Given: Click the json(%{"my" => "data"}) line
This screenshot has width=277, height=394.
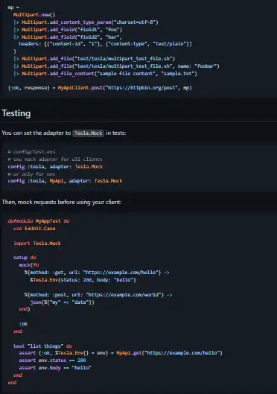Looking at the screenshot, I should [x=62, y=302].
